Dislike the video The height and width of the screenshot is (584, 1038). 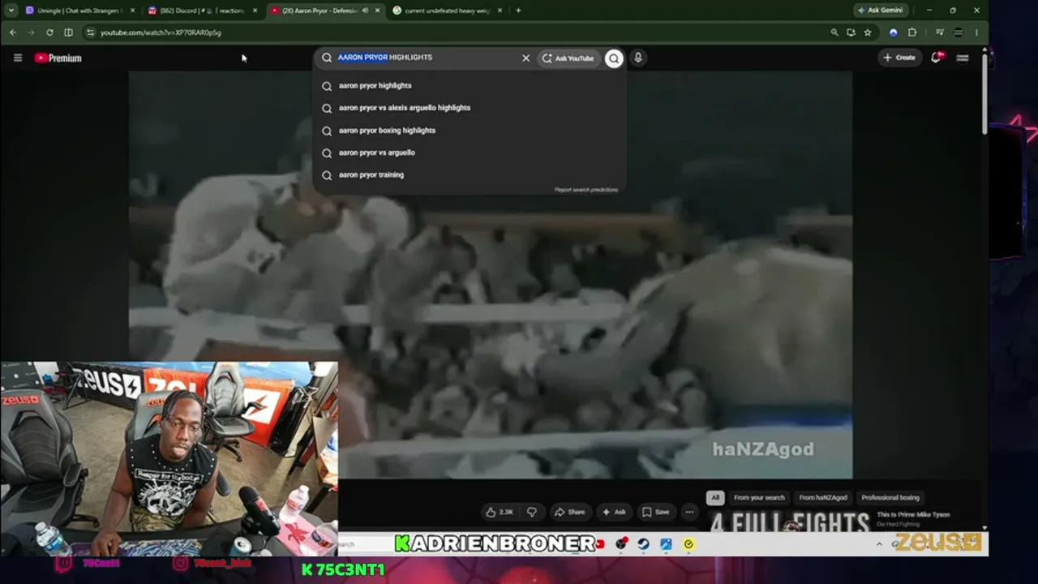(x=532, y=512)
